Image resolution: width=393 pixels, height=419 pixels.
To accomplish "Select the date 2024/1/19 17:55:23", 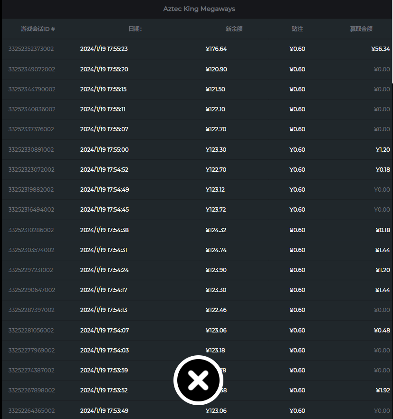I will [104, 49].
